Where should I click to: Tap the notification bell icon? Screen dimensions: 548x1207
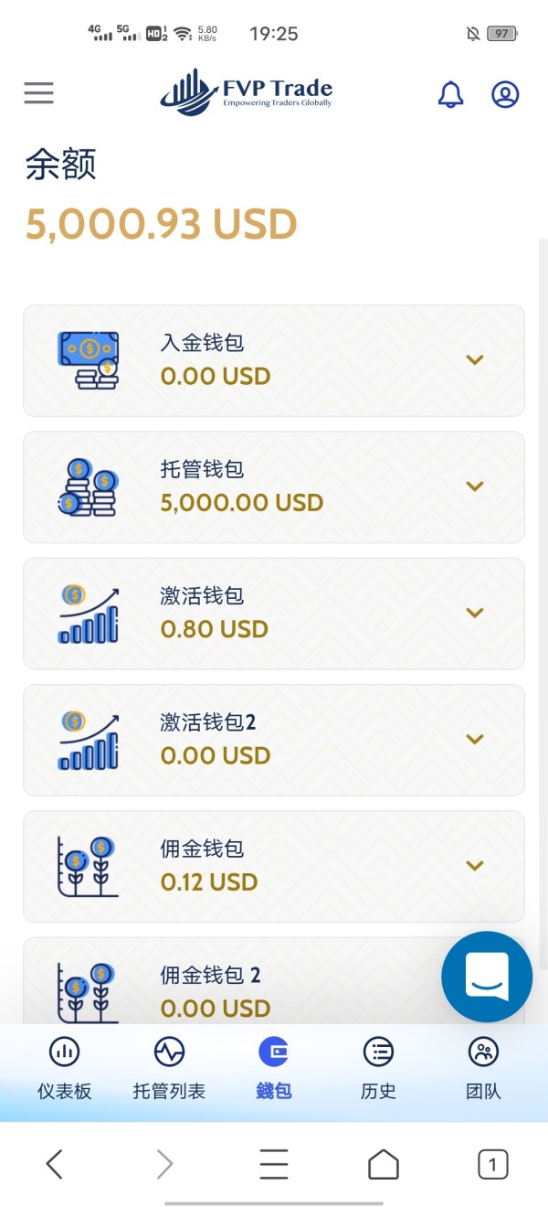click(x=450, y=94)
